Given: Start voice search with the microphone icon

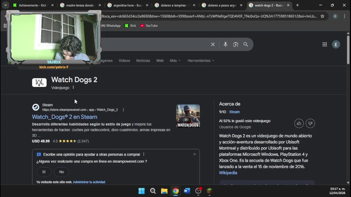Looking at the screenshot, I should click(225, 44).
